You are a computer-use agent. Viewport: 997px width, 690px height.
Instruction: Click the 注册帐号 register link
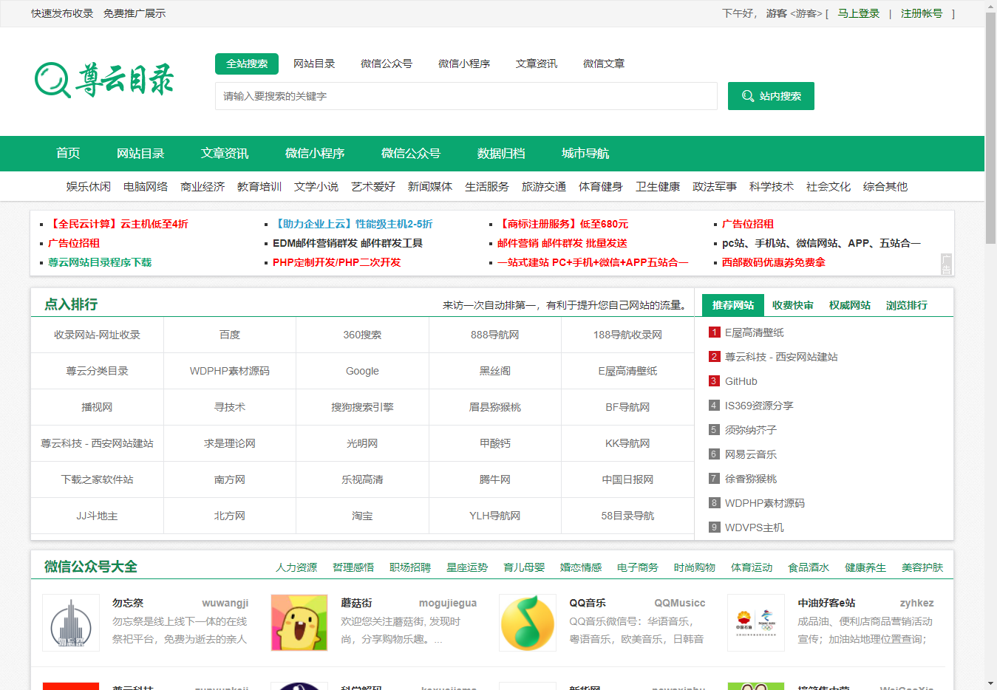pyautogui.click(x=922, y=13)
